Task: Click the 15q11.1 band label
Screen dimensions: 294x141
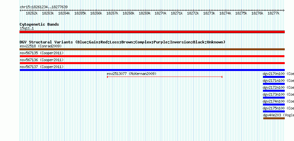Action: pyautogui.click(x=27, y=29)
